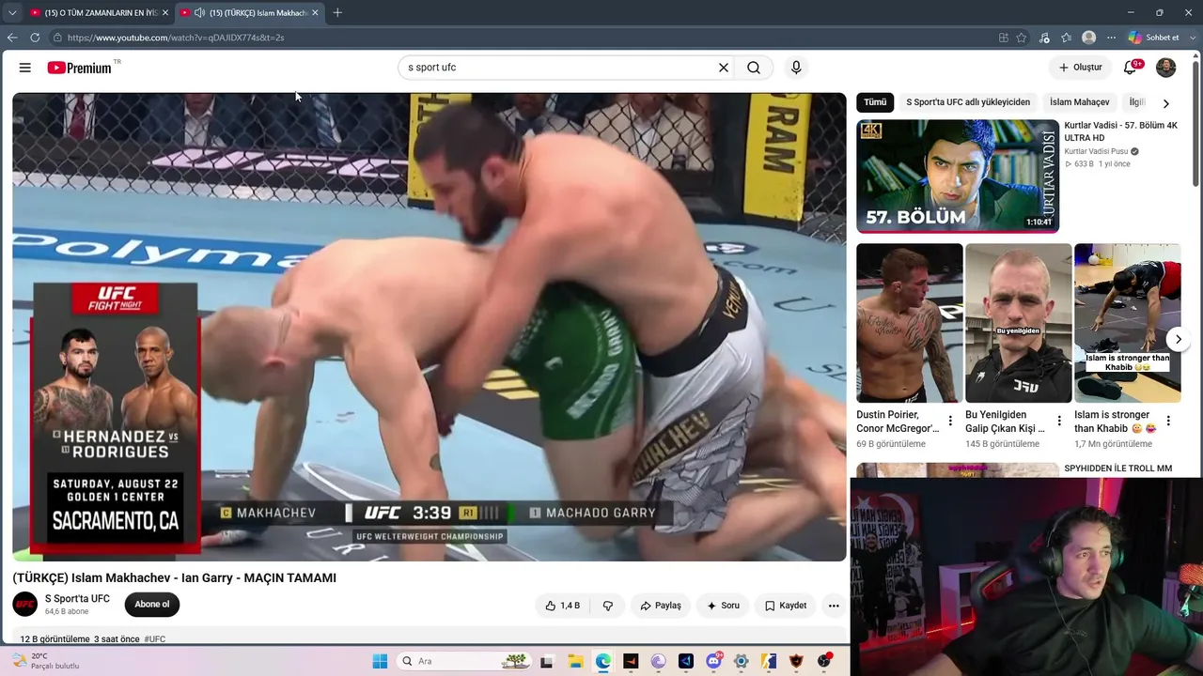Screen dimensions: 1203x676
Task: Go back in the browser
Action: click(x=12, y=38)
